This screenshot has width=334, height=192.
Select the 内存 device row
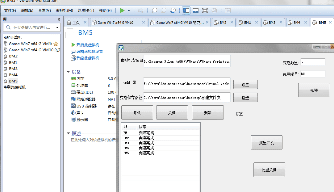(x=93, y=79)
